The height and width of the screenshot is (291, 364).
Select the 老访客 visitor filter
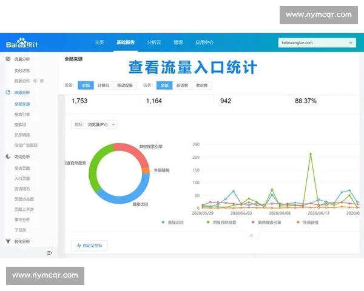pyautogui.click(x=202, y=85)
